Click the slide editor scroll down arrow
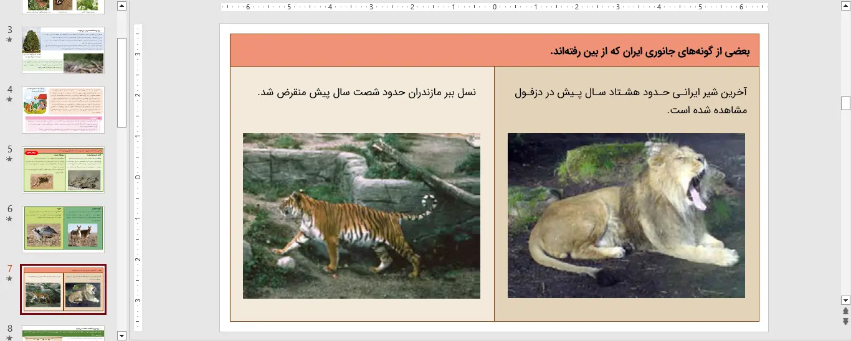 (845, 300)
